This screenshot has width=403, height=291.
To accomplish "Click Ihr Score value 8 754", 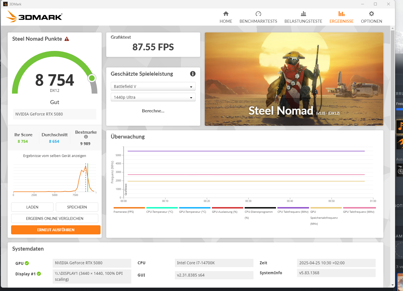I will [23, 141].
